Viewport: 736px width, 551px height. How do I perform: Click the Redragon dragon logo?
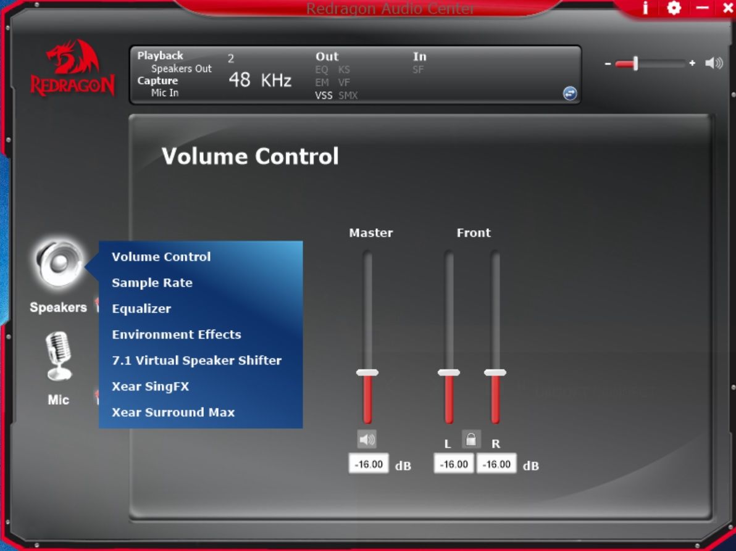click(73, 68)
